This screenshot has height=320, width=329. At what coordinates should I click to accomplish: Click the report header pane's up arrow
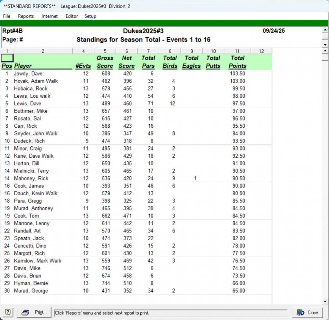click(x=325, y=30)
